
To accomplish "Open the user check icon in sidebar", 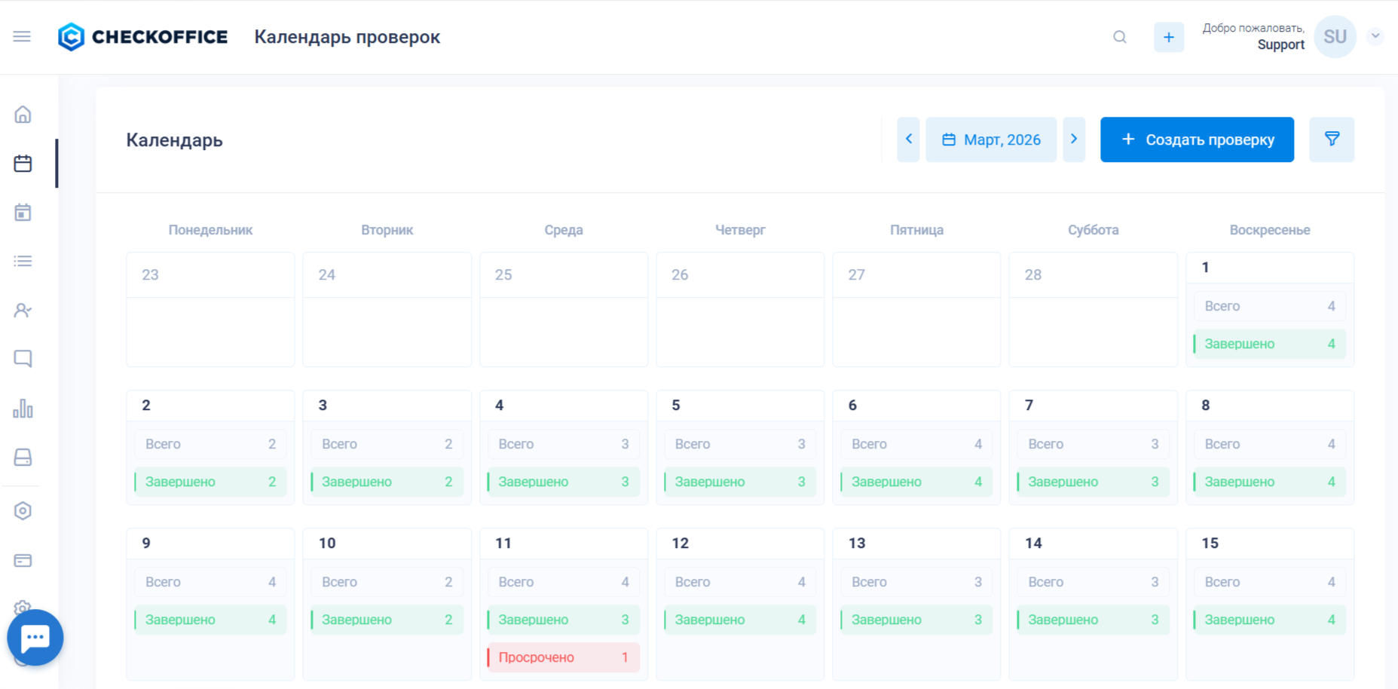I will click(x=23, y=311).
